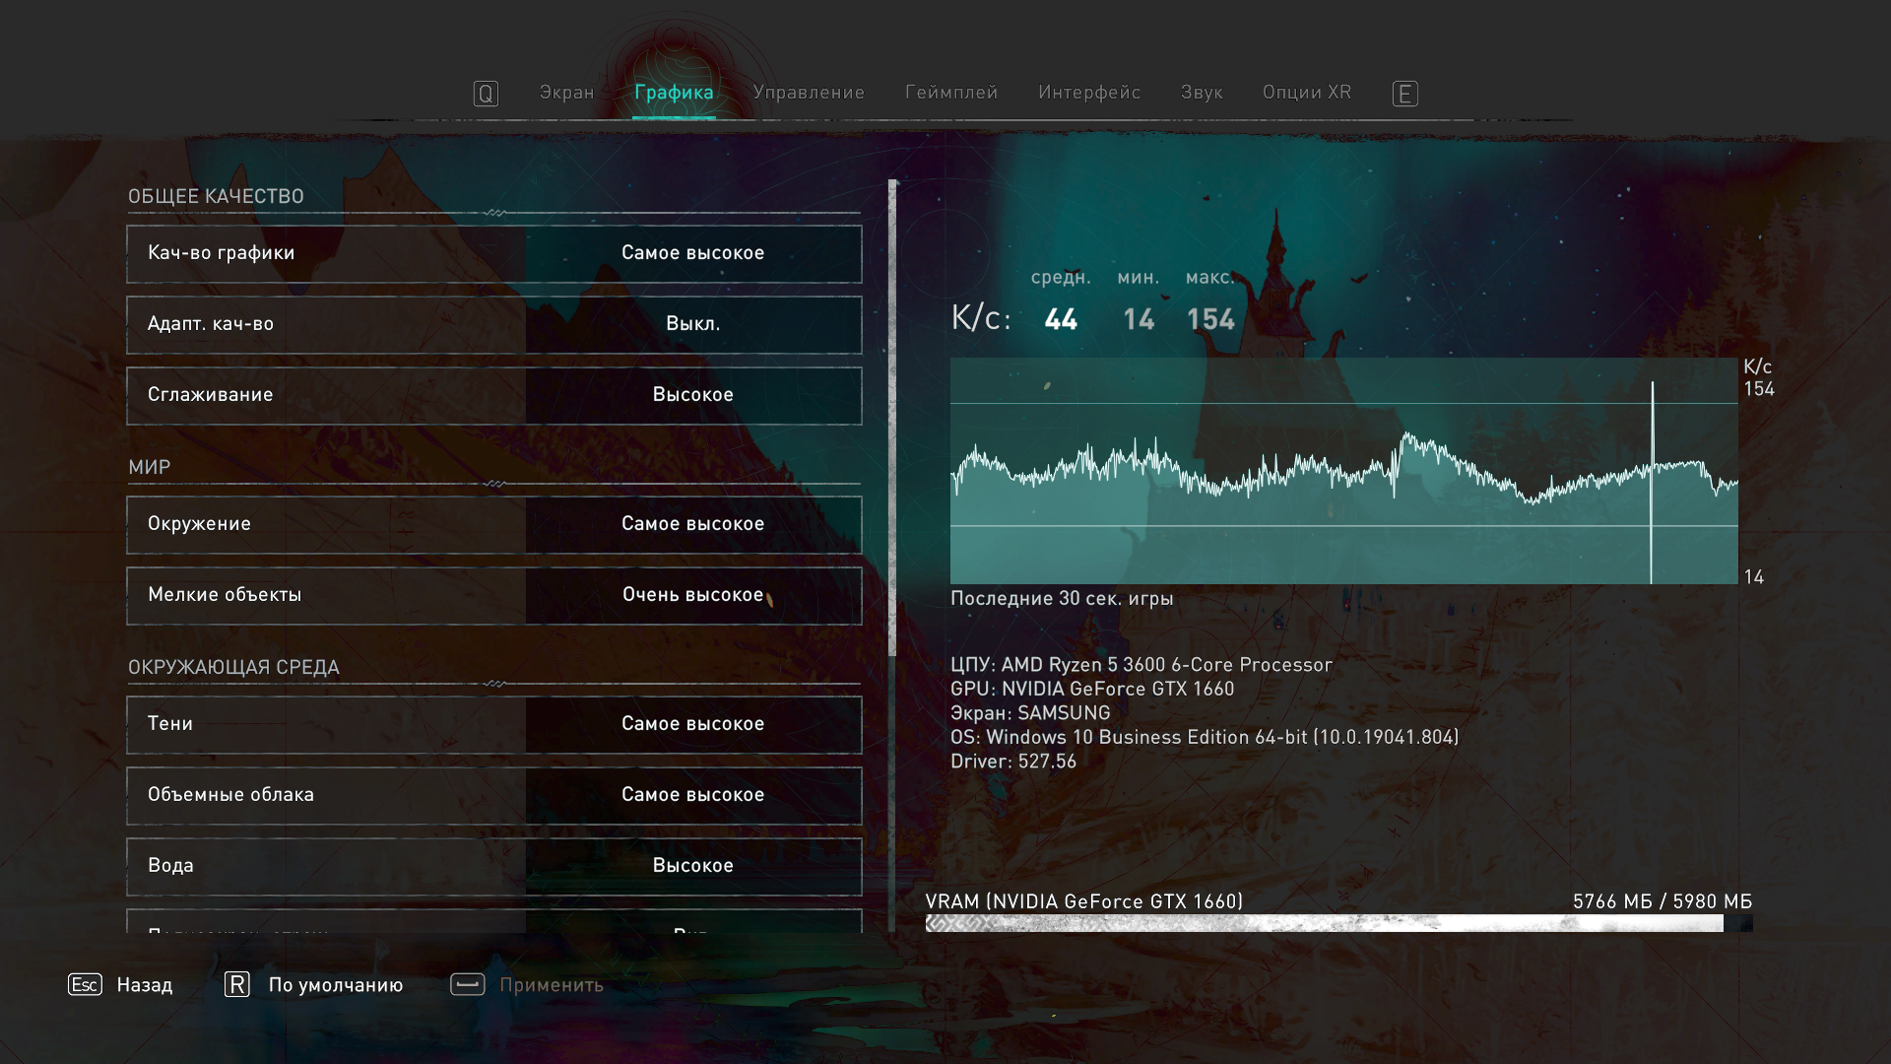
Task: Click the Q previous-tab key icon
Action: 486,94
